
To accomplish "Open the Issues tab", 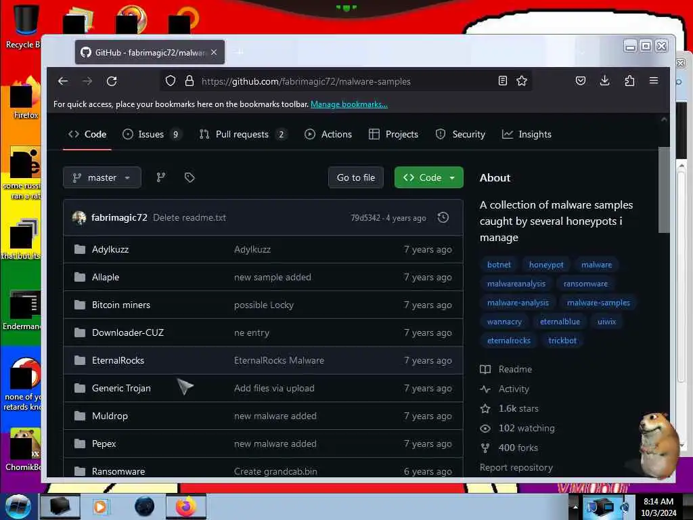I will pyautogui.click(x=152, y=135).
